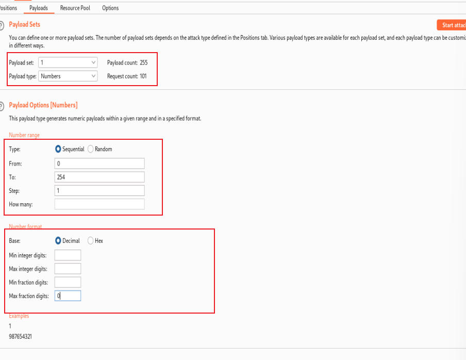Select the Payloads tab

[39, 8]
